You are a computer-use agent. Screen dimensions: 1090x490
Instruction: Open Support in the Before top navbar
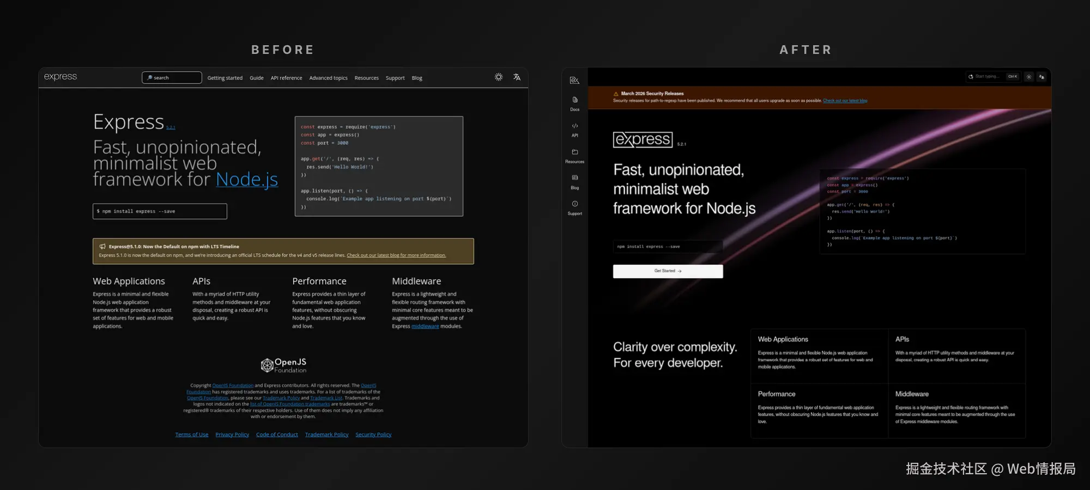(395, 78)
